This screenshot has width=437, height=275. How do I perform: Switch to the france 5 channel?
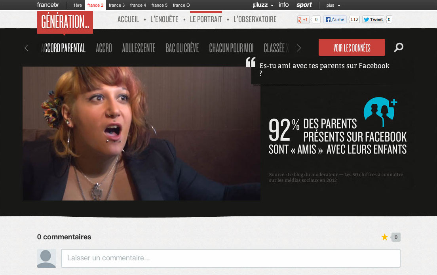[x=160, y=5]
